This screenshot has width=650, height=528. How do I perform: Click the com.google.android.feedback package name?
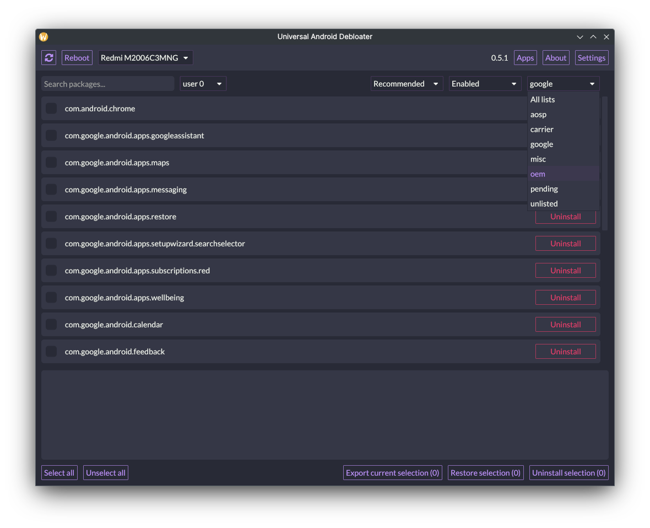click(x=115, y=351)
